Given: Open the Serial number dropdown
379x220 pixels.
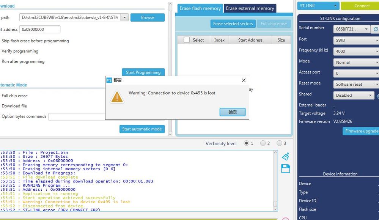Looking at the screenshot, I should 351,29.
